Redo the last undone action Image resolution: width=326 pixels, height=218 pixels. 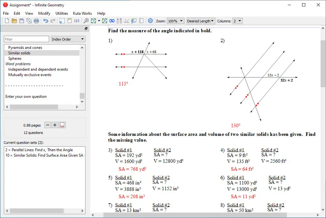pyautogui.click(x=53, y=21)
